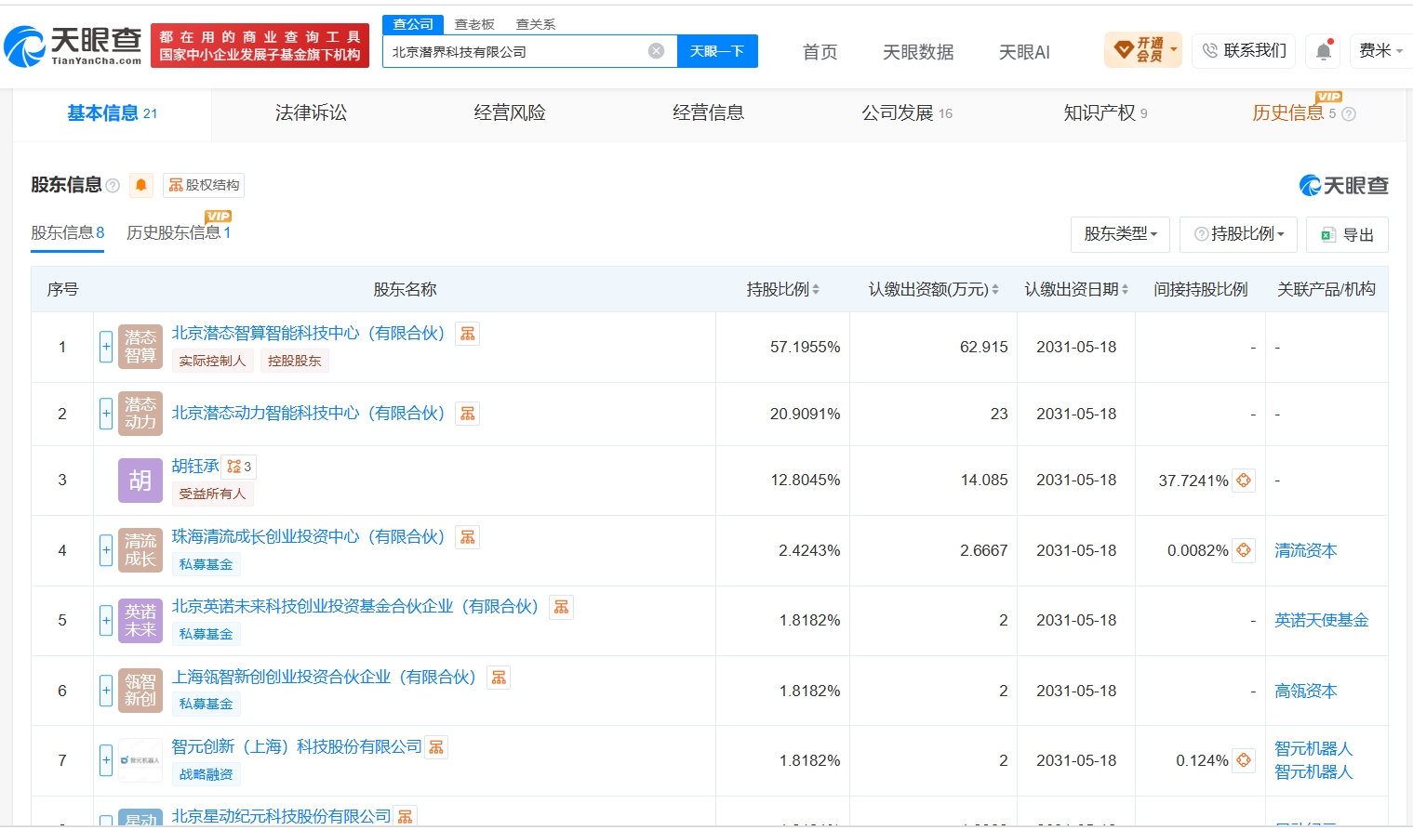Go to 首页 in top navigation
The width and height of the screenshot is (1413, 830).
coord(820,52)
